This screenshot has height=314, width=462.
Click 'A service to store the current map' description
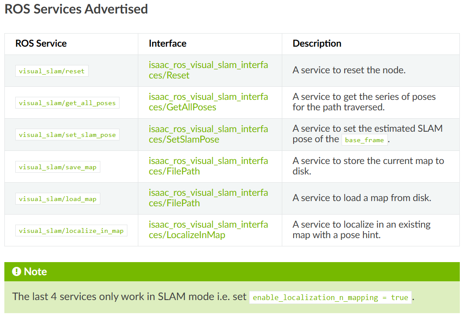pyautogui.click(x=368, y=166)
